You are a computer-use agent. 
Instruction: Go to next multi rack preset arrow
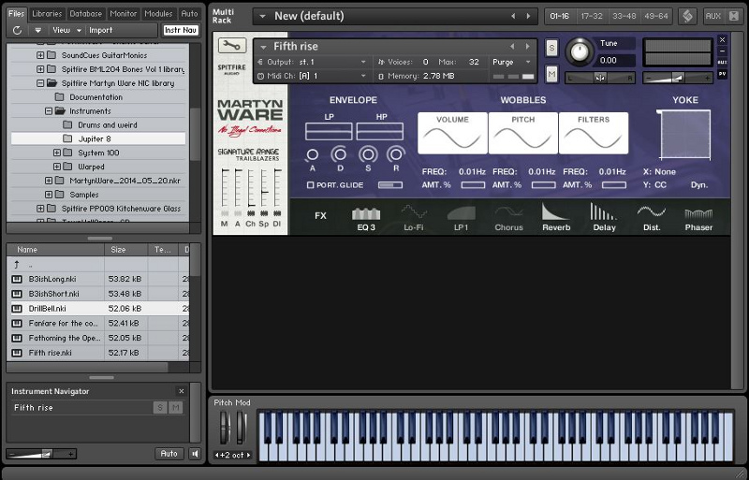pos(528,16)
